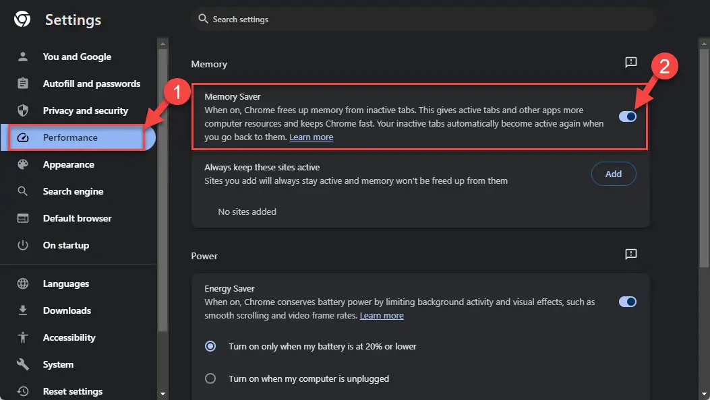Click the Add button for active sites
Image resolution: width=710 pixels, height=400 pixels.
[613, 174]
